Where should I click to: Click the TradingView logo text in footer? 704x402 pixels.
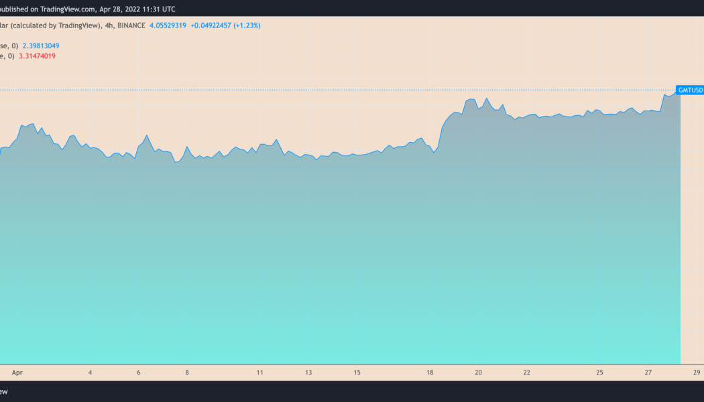pyautogui.click(x=4, y=391)
